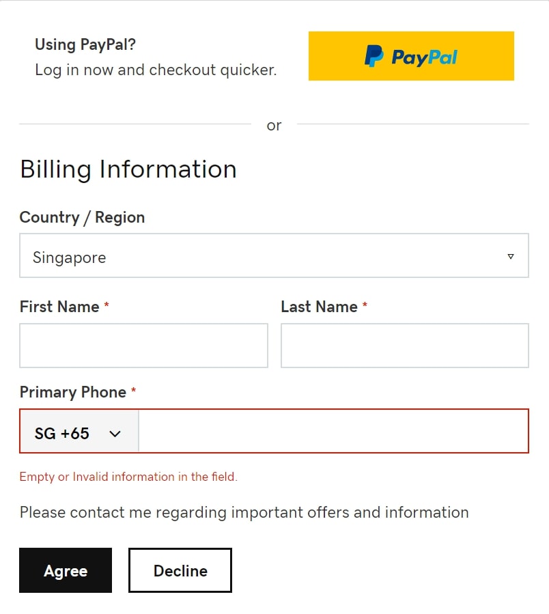Click the "Using PayPal?" heading text

(85, 44)
